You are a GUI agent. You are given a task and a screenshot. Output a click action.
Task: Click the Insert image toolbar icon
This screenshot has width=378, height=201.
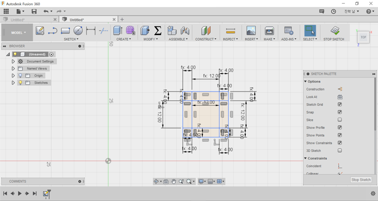pos(251,31)
